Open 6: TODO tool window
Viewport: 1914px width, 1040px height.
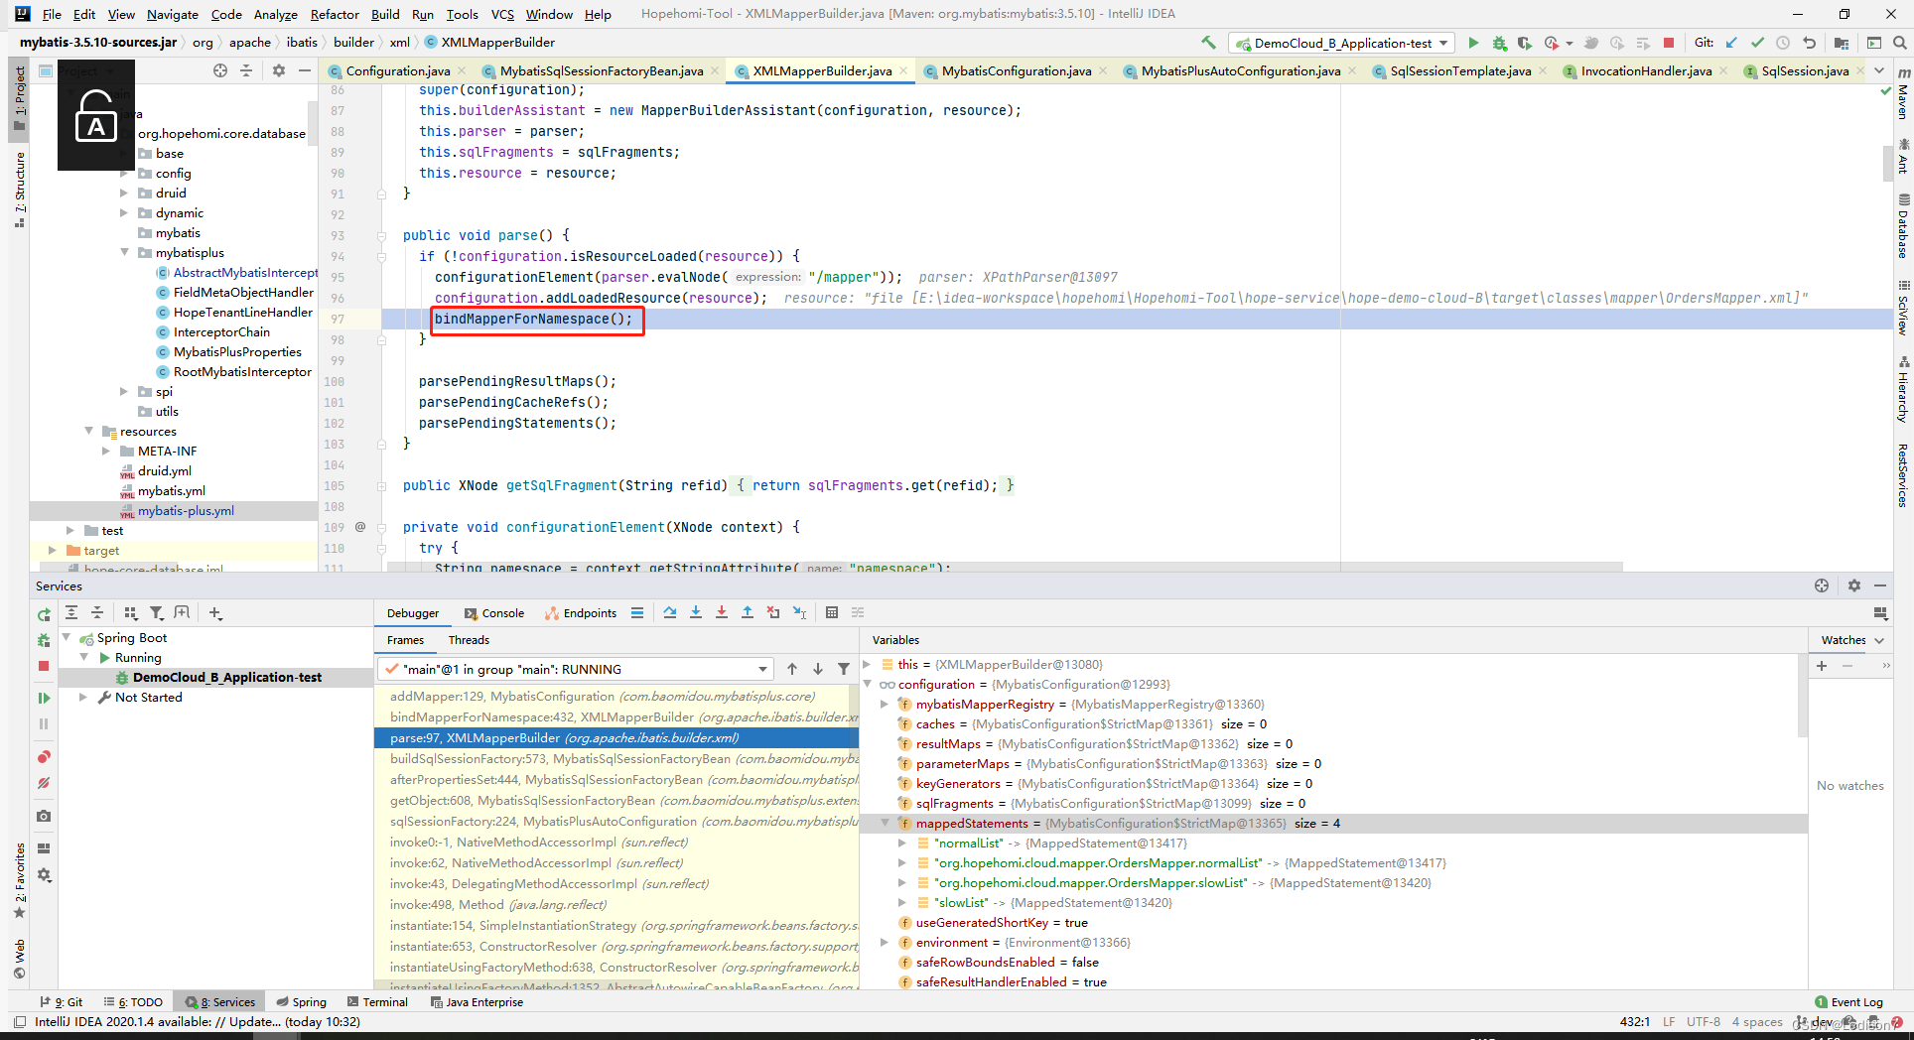[x=134, y=1002]
